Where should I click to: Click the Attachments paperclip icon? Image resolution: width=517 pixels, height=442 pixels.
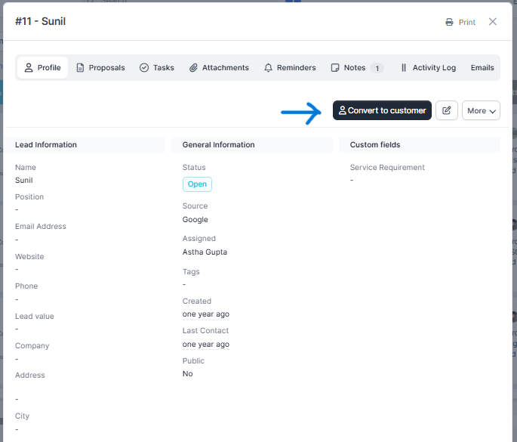(193, 68)
